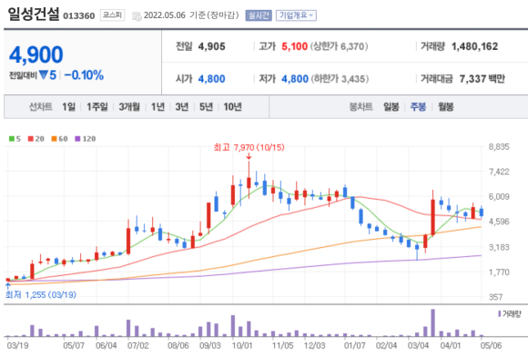Switch to the 1년 line chart

tap(157, 107)
